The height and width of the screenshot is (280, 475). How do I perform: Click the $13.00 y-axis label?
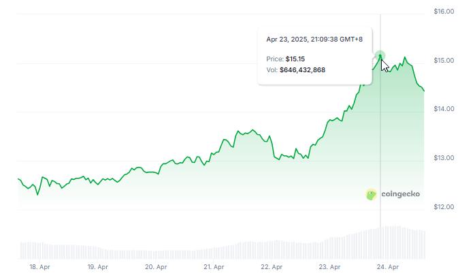point(443,158)
